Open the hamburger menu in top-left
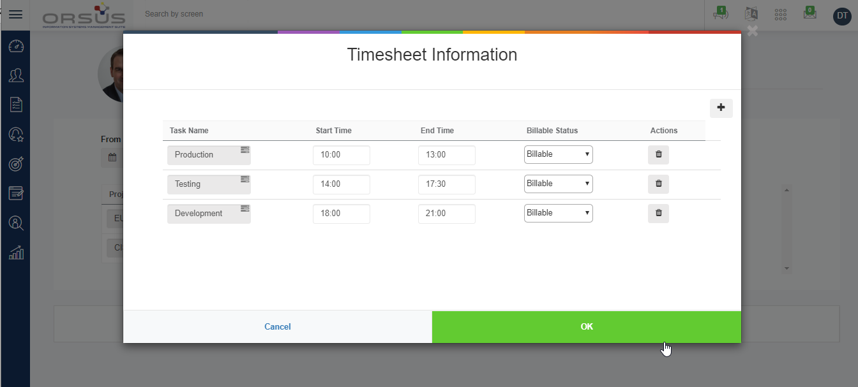The width and height of the screenshot is (858, 387). [15, 15]
